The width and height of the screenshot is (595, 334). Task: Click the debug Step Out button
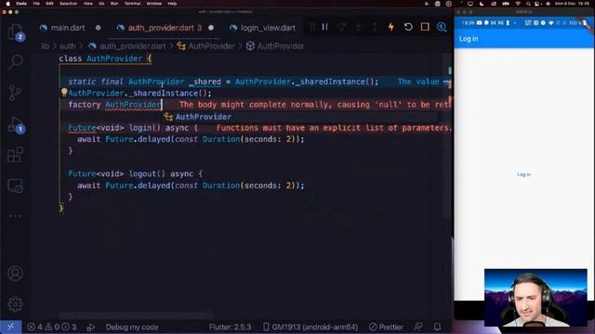pos(375,27)
